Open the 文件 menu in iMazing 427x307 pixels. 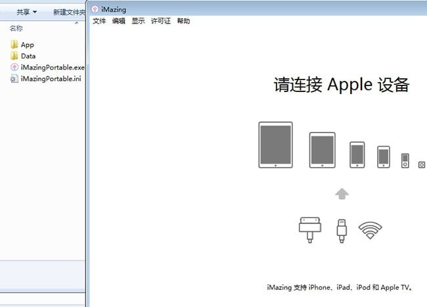coord(99,21)
